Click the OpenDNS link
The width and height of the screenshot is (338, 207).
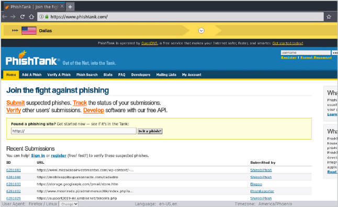(150, 43)
